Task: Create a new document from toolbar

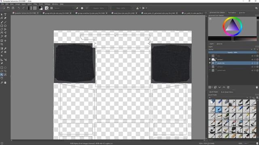Action: pyautogui.click(x=4, y=8)
